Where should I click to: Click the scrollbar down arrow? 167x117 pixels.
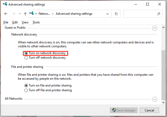(x=163, y=103)
